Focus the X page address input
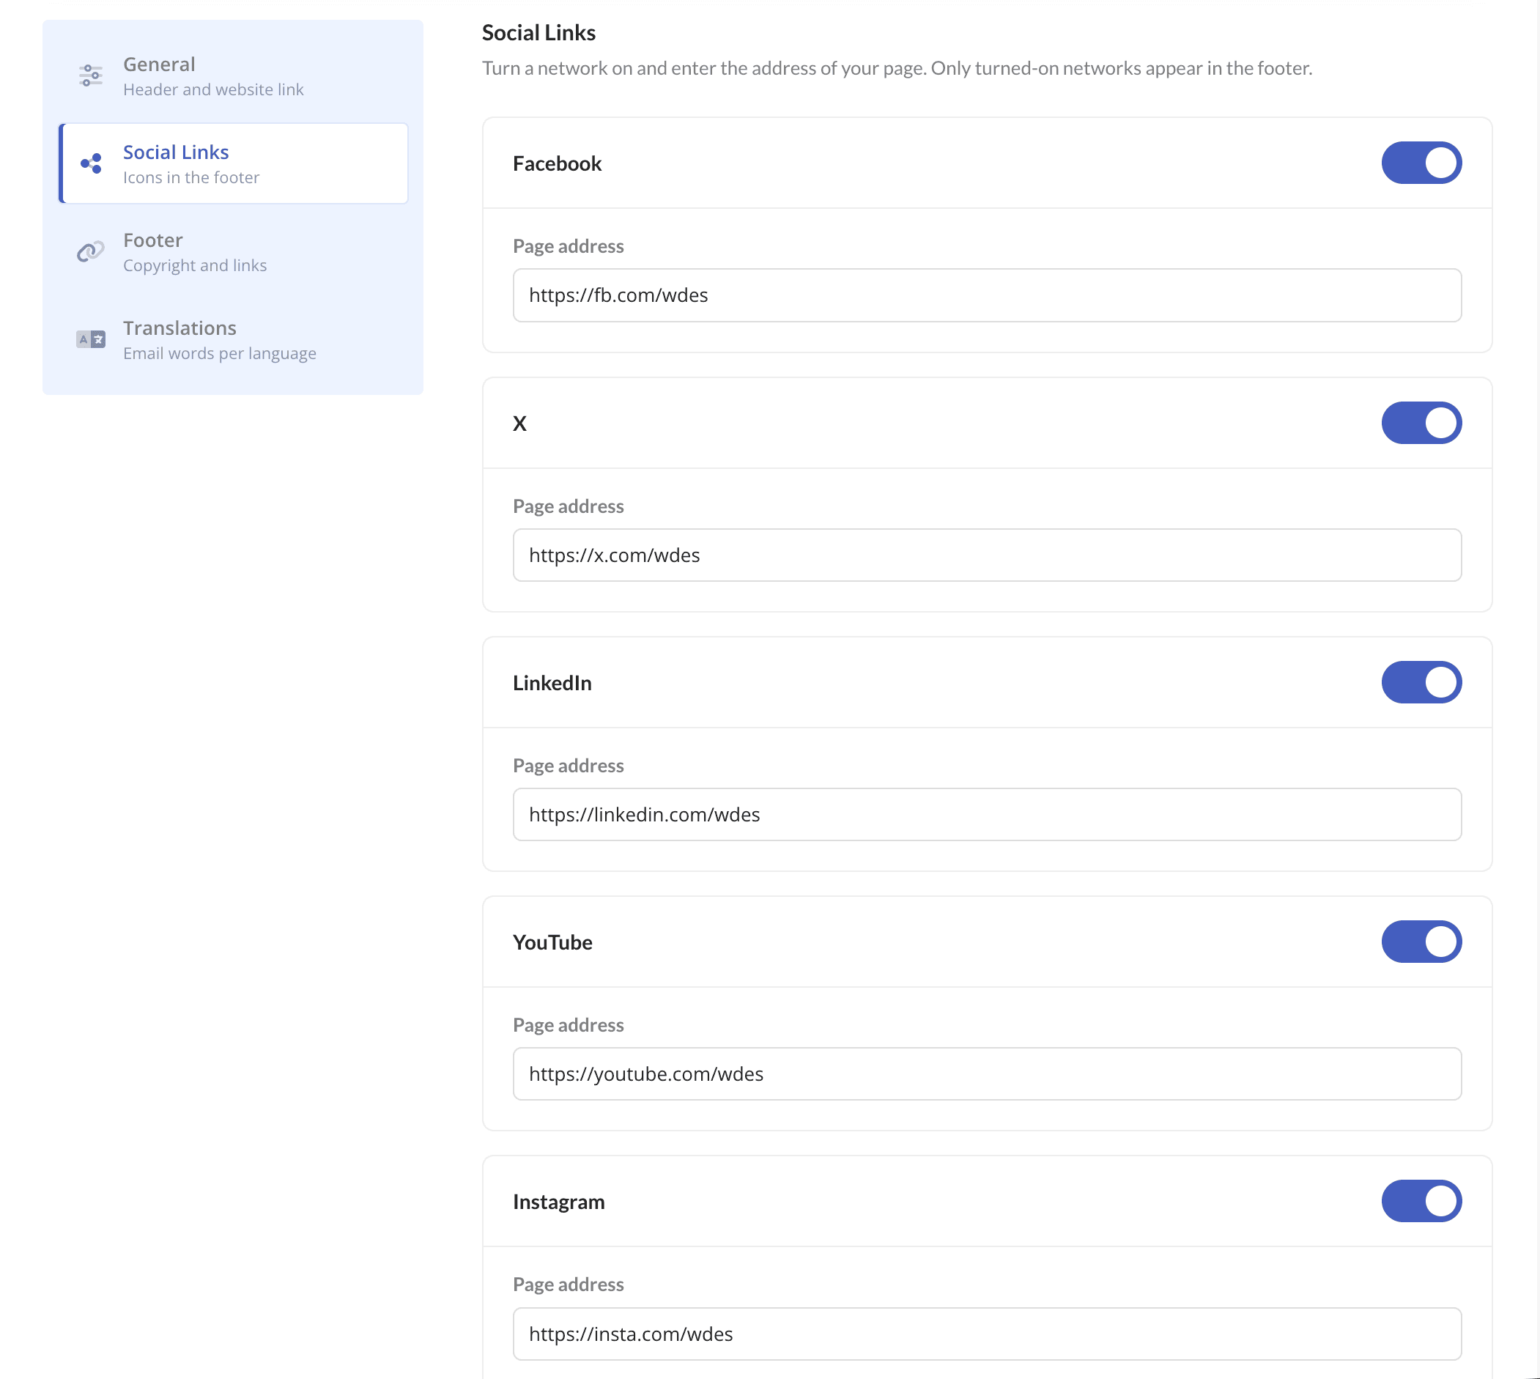Viewport: 1540px width, 1379px height. [x=987, y=555]
